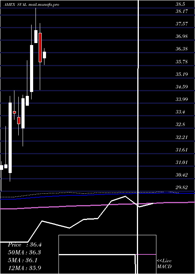Click the Price : 36.4 readout
The height and width of the screenshot is (274, 195).
coord(25,245)
